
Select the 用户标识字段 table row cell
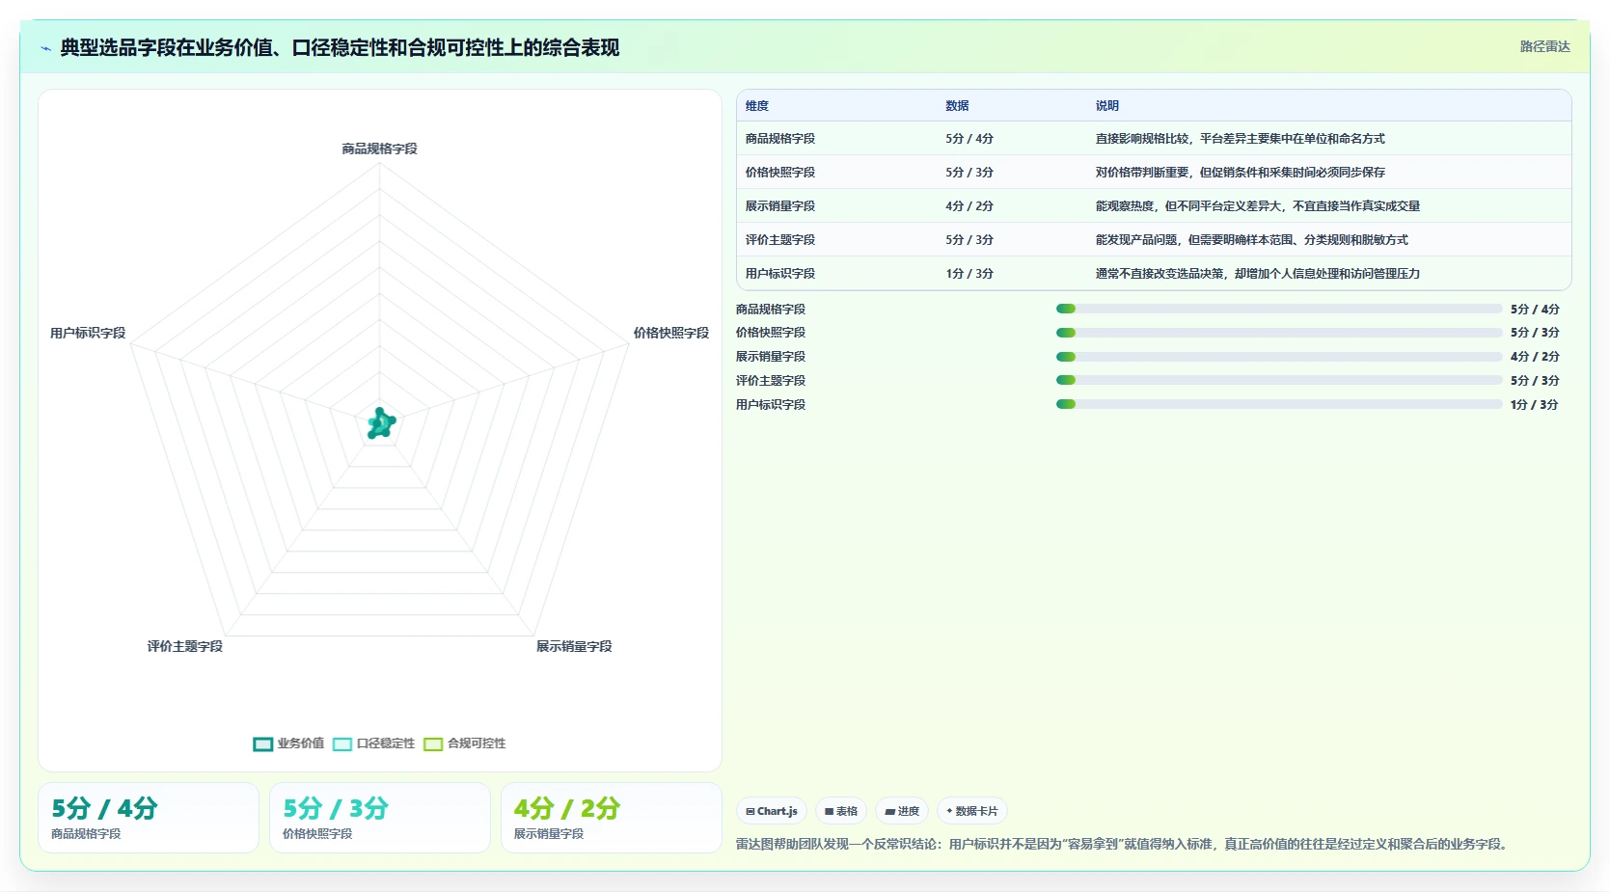[780, 274]
